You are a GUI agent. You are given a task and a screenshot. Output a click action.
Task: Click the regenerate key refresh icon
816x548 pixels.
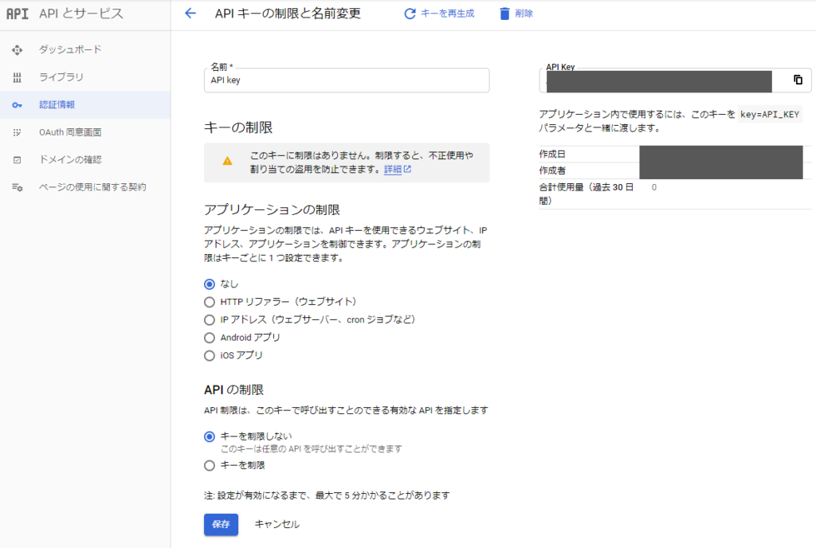[410, 14]
